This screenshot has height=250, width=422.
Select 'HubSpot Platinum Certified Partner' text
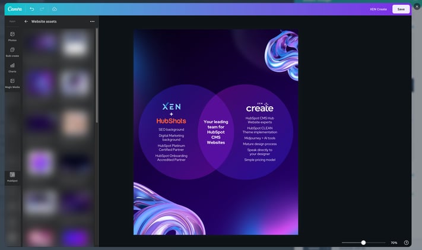point(171,148)
